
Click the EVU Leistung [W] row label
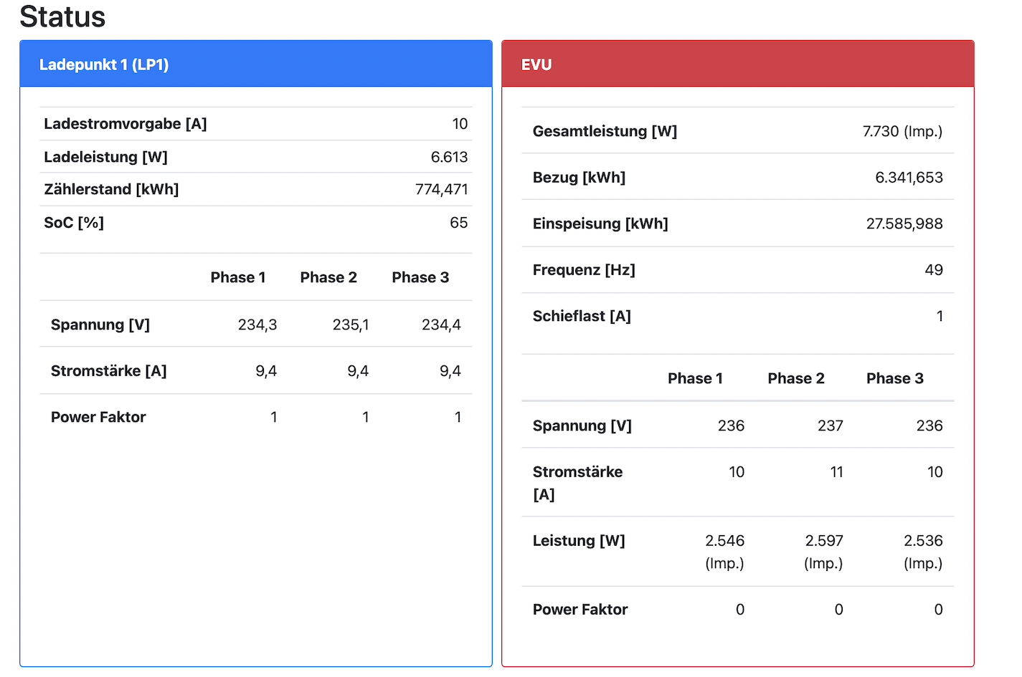(x=579, y=541)
